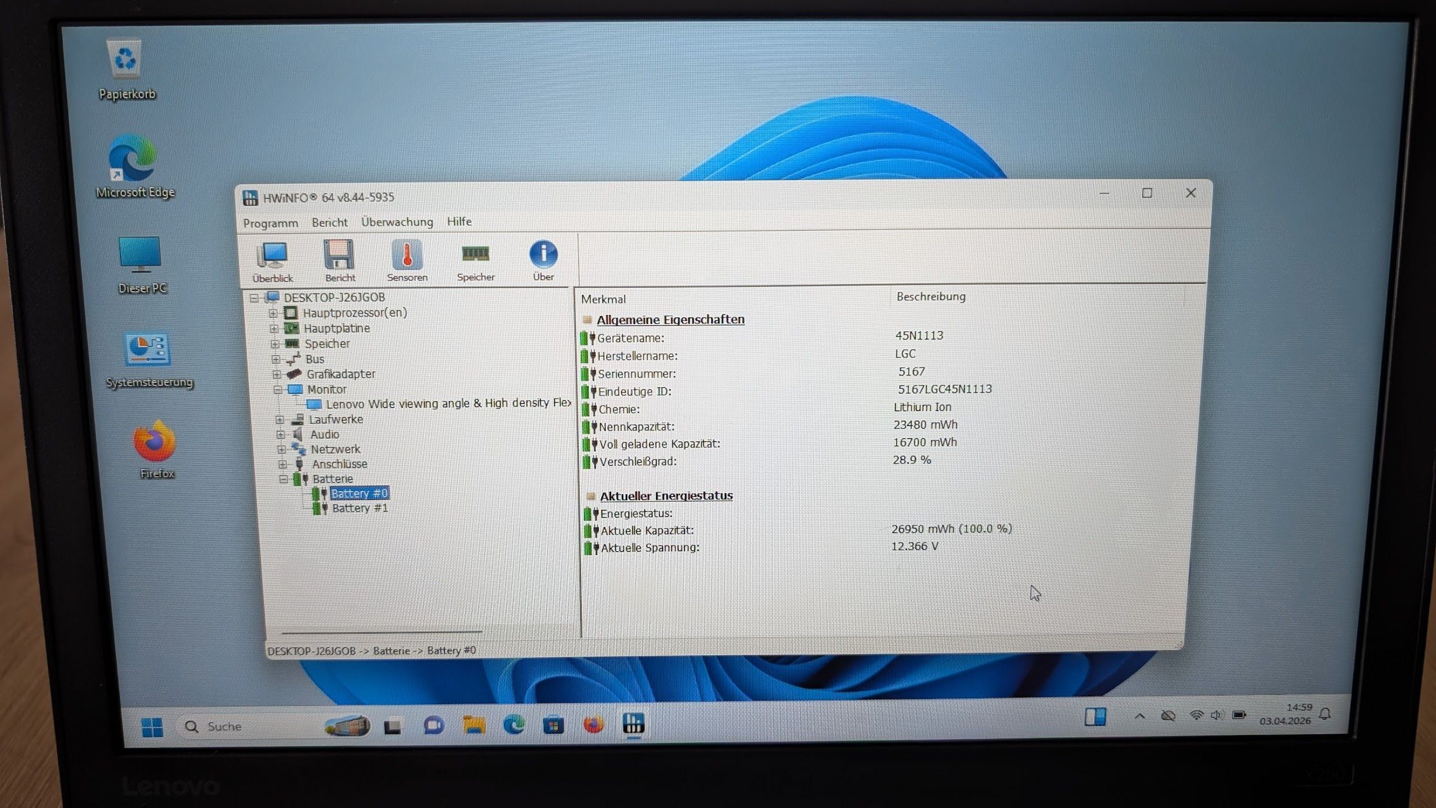Expand the Netzwerk tree node
Screen dimensions: 1436x808
(x=281, y=450)
